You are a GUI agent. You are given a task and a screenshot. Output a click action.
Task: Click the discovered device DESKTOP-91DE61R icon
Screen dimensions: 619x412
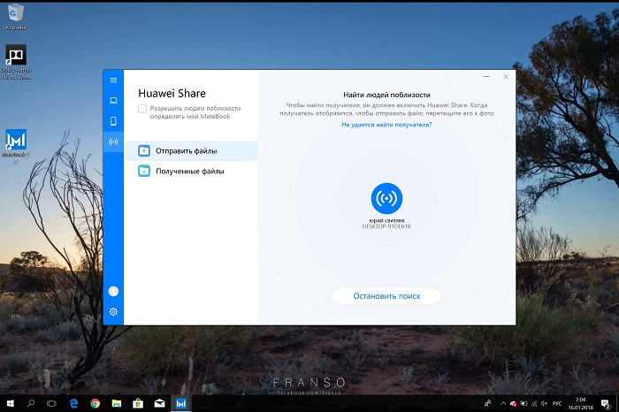pyautogui.click(x=386, y=199)
